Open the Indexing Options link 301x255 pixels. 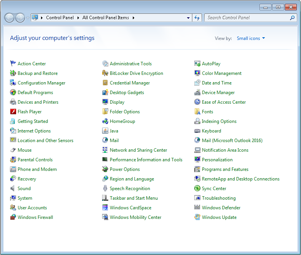coord(219,121)
